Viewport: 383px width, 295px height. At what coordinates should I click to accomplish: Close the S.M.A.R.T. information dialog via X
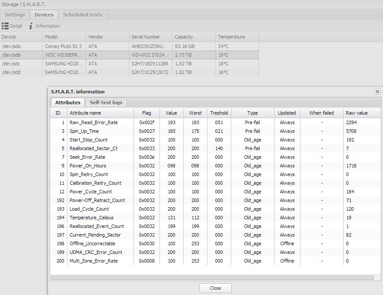tap(377, 91)
